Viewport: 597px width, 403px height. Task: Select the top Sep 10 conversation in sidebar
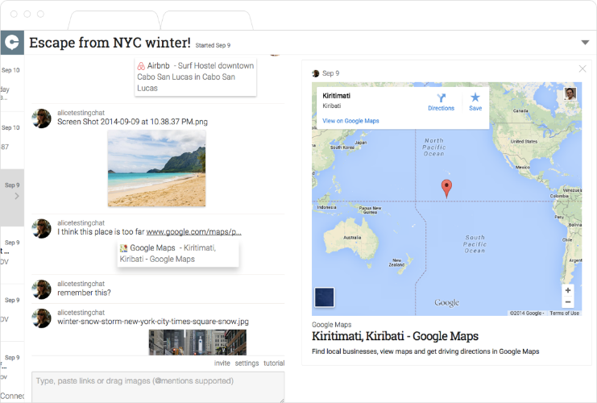click(x=12, y=83)
